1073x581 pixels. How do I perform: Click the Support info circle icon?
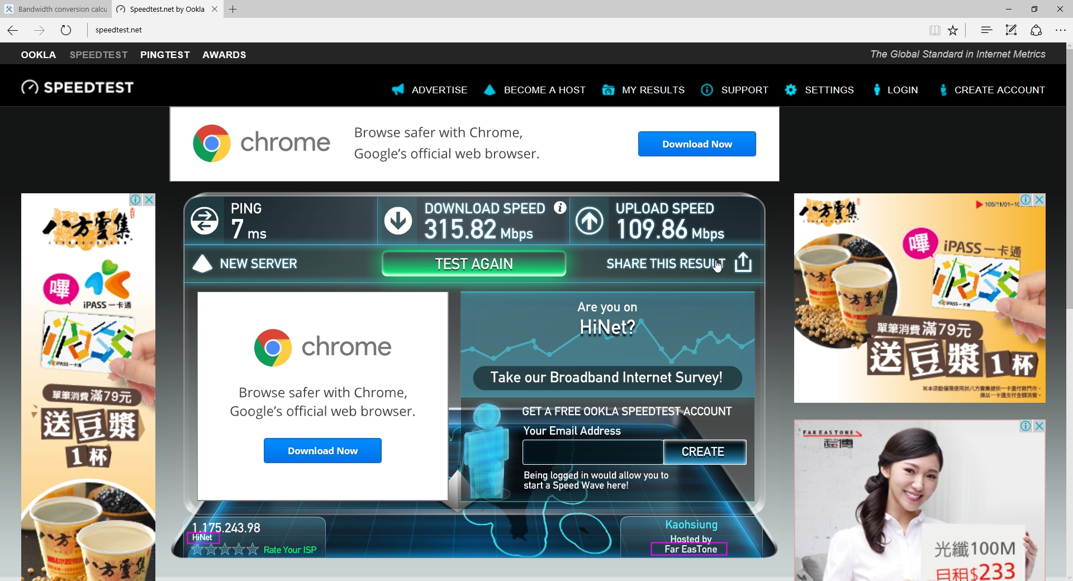(707, 89)
